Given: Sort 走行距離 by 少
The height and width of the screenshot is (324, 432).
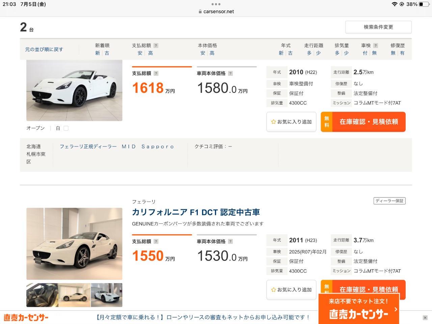Looking at the screenshot, I should click(318, 53).
